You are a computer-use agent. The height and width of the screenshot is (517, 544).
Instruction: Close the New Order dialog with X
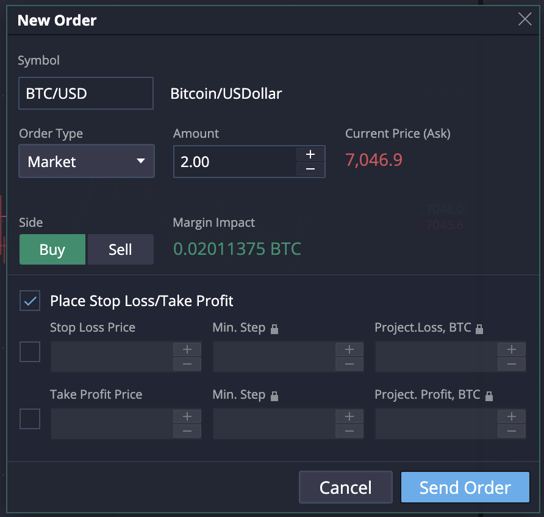(524, 20)
